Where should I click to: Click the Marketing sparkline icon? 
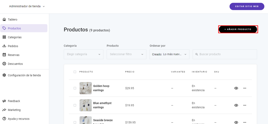click(x=4, y=110)
